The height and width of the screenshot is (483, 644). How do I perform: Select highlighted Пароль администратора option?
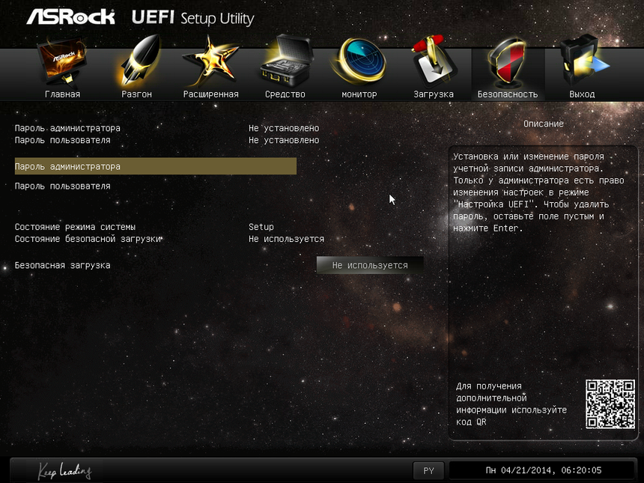tap(155, 166)
